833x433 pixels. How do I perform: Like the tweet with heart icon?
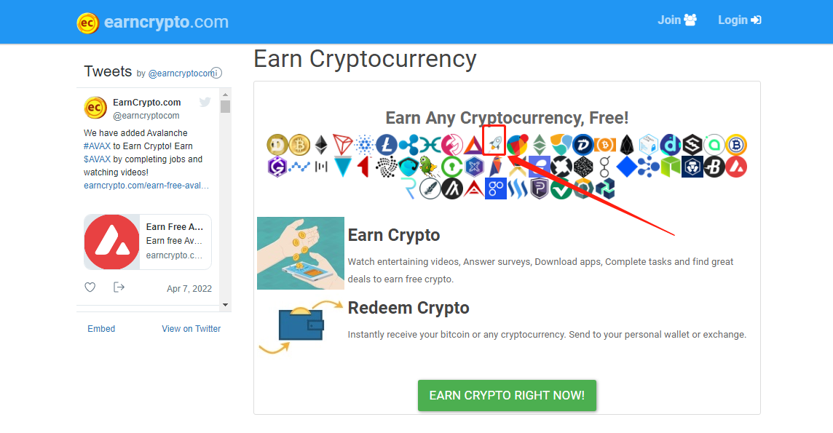click(x=90, y=287)
